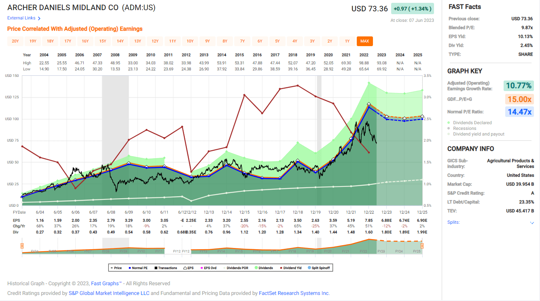Toggle Dividends legend entry in bottom legend
The image size is (540, 301).
263,268
